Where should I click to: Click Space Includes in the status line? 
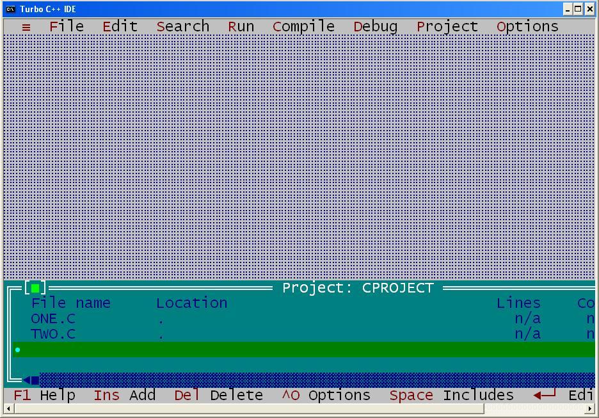point(452,395)
